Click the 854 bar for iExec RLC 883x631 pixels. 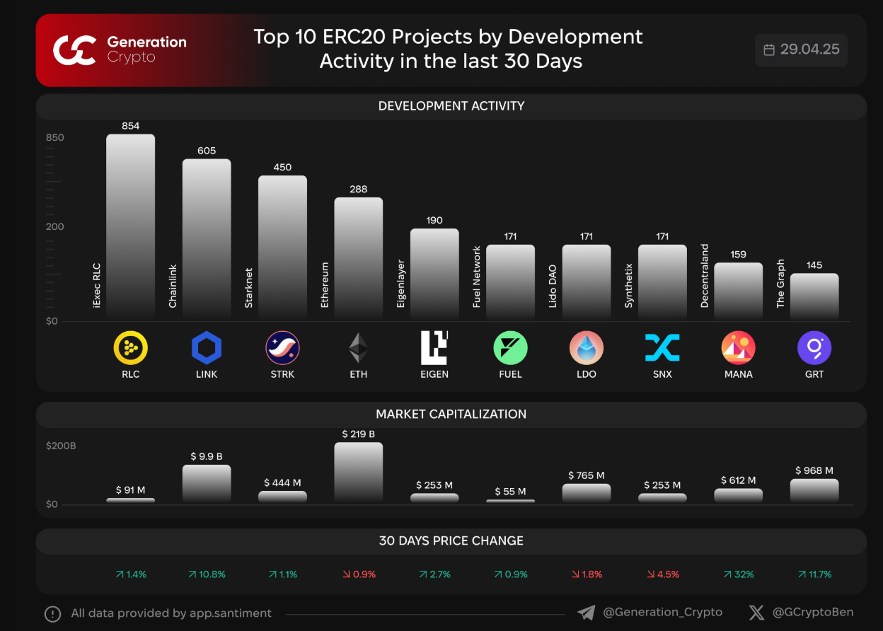point(130,226)
